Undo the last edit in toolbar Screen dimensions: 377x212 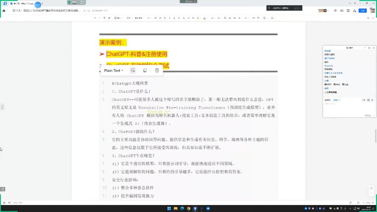point(95,18)
